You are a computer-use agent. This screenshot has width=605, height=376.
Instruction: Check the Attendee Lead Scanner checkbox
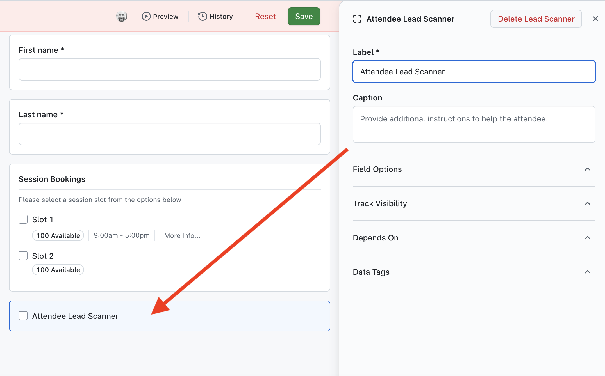click(x=23, y=316)
